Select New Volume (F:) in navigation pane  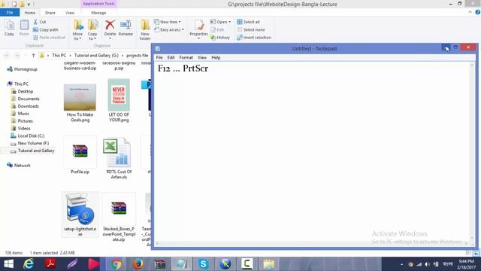[30, 143]
